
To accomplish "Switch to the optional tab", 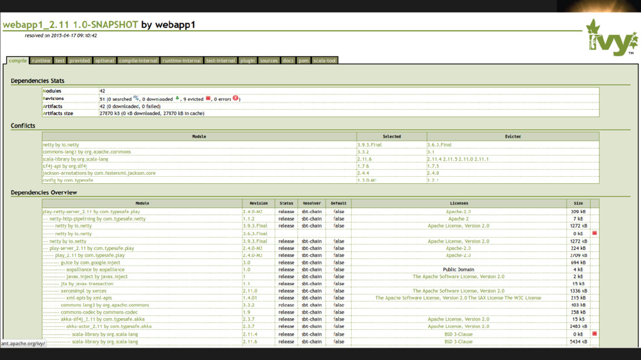I will (x=105, y=61).
